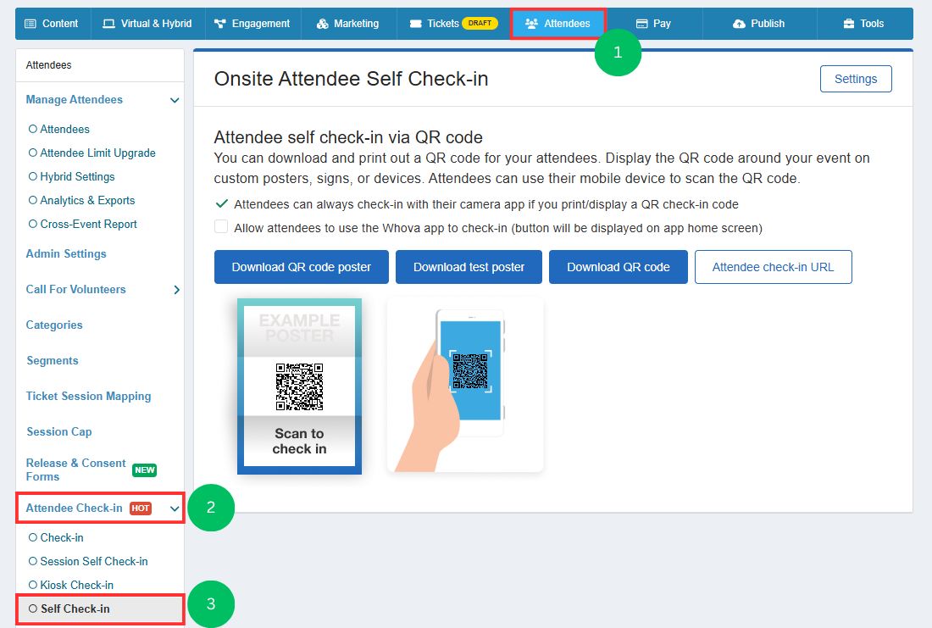The image size is (932, 628).
Task: Click the Virtual & Hybrid laptop icon
Action: click(x=108, y=24)
